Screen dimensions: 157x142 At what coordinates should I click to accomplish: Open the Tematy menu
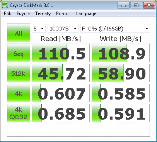pyautogui.click(x=43, y=14)
